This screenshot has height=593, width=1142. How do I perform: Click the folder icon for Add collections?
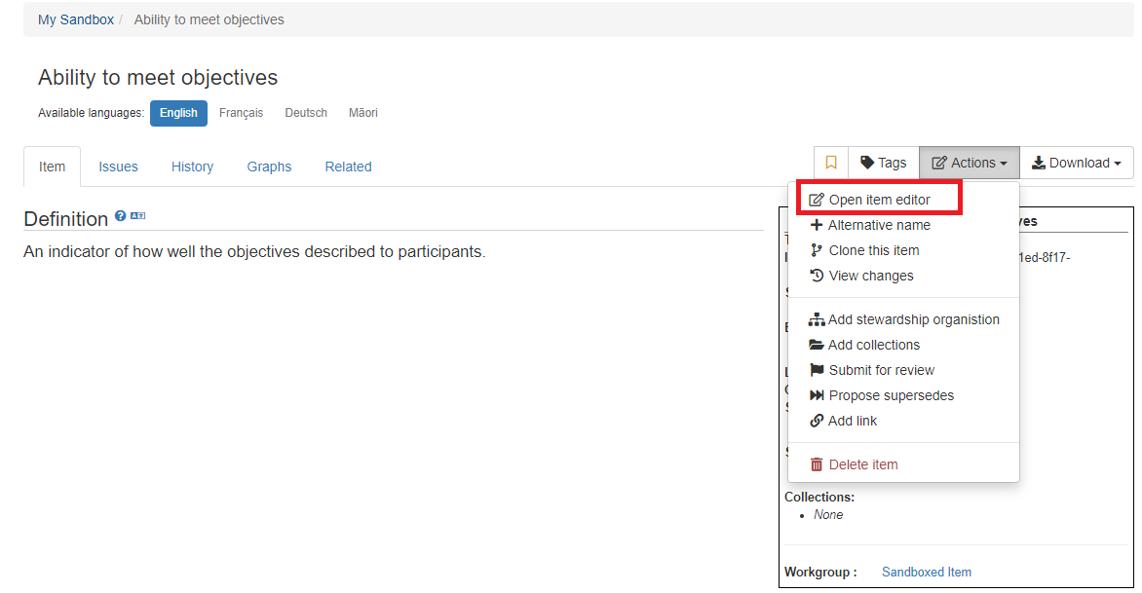pyautogui.click(x=817, y=345)
